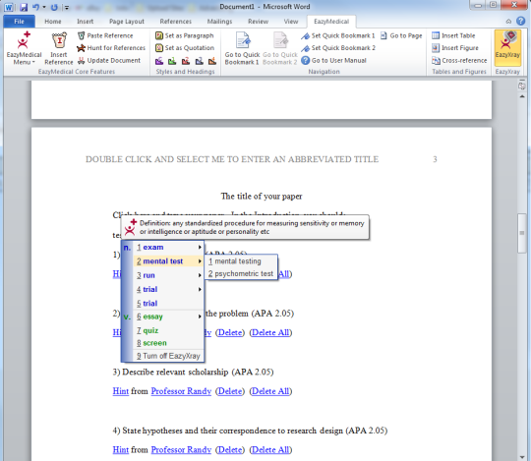Viewport: 531px width, 461px height.
Task: Switch to the References tab
Action: point(175,22)
